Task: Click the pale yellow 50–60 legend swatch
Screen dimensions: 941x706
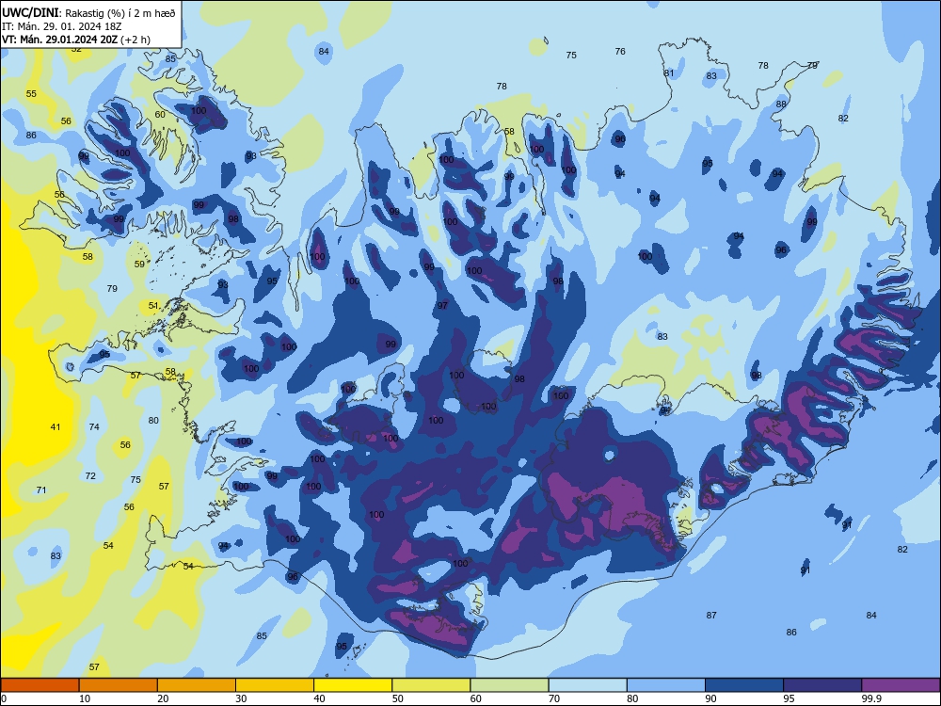Action: tap(431, 685)
